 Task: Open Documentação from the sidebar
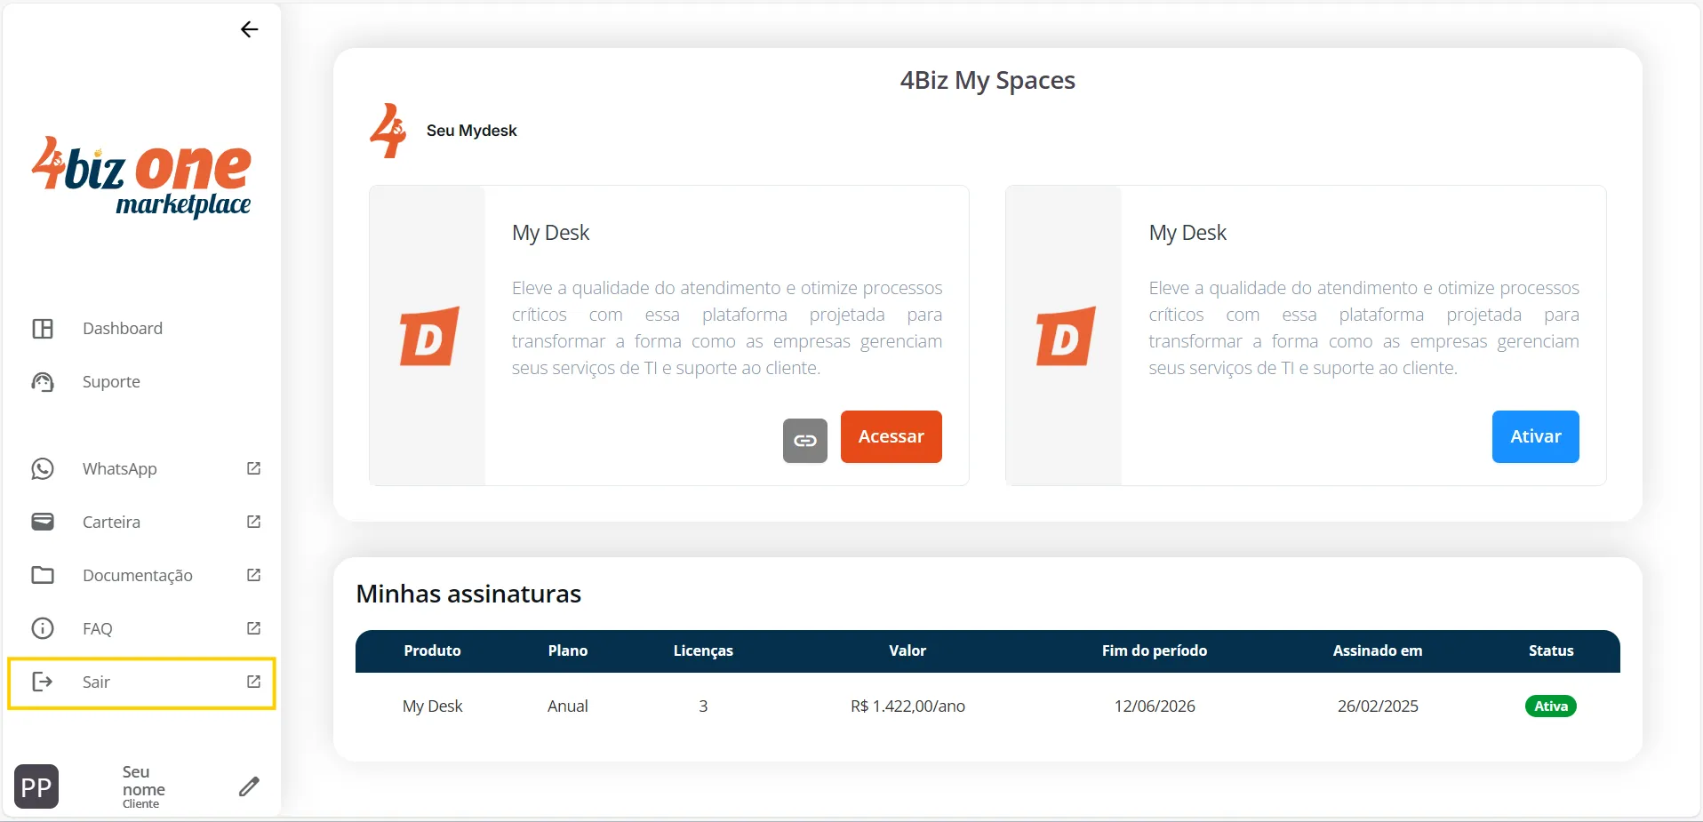click(x=138, y=575)
